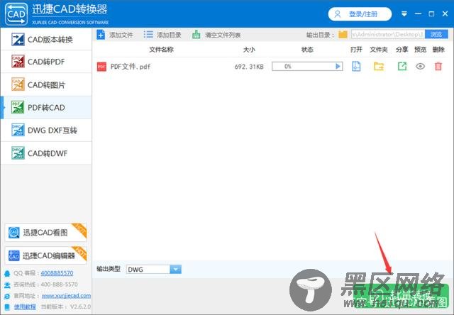Image resolution: width=454 pixels, height=315 pixels.
Task: Click the output directory path field
Action: click(x=388, y=35)
